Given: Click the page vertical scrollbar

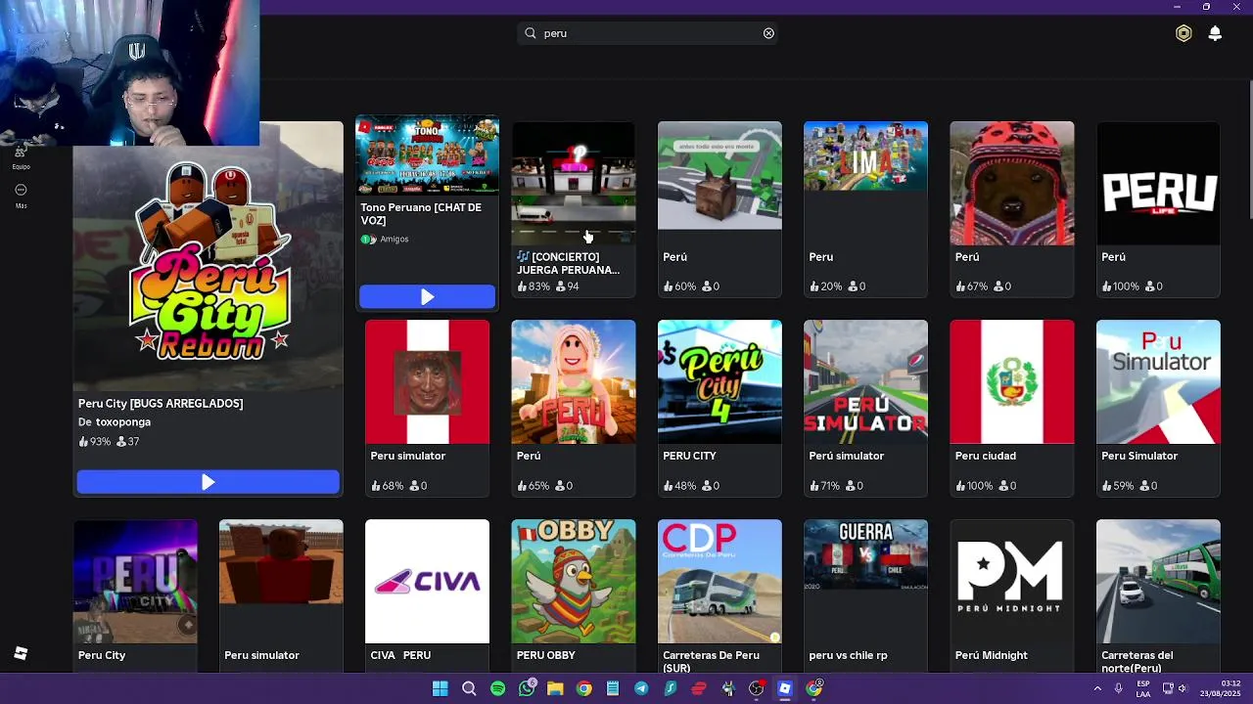Looking at the screenshot, I should click(x=1250, y=152).
